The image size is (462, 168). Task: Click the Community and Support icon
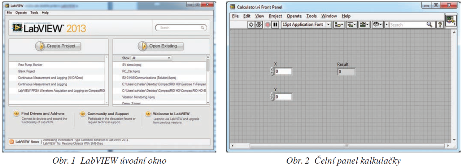[x=83, y=114]
